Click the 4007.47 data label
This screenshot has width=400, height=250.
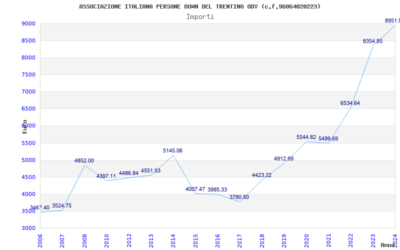tap(195, 189)
